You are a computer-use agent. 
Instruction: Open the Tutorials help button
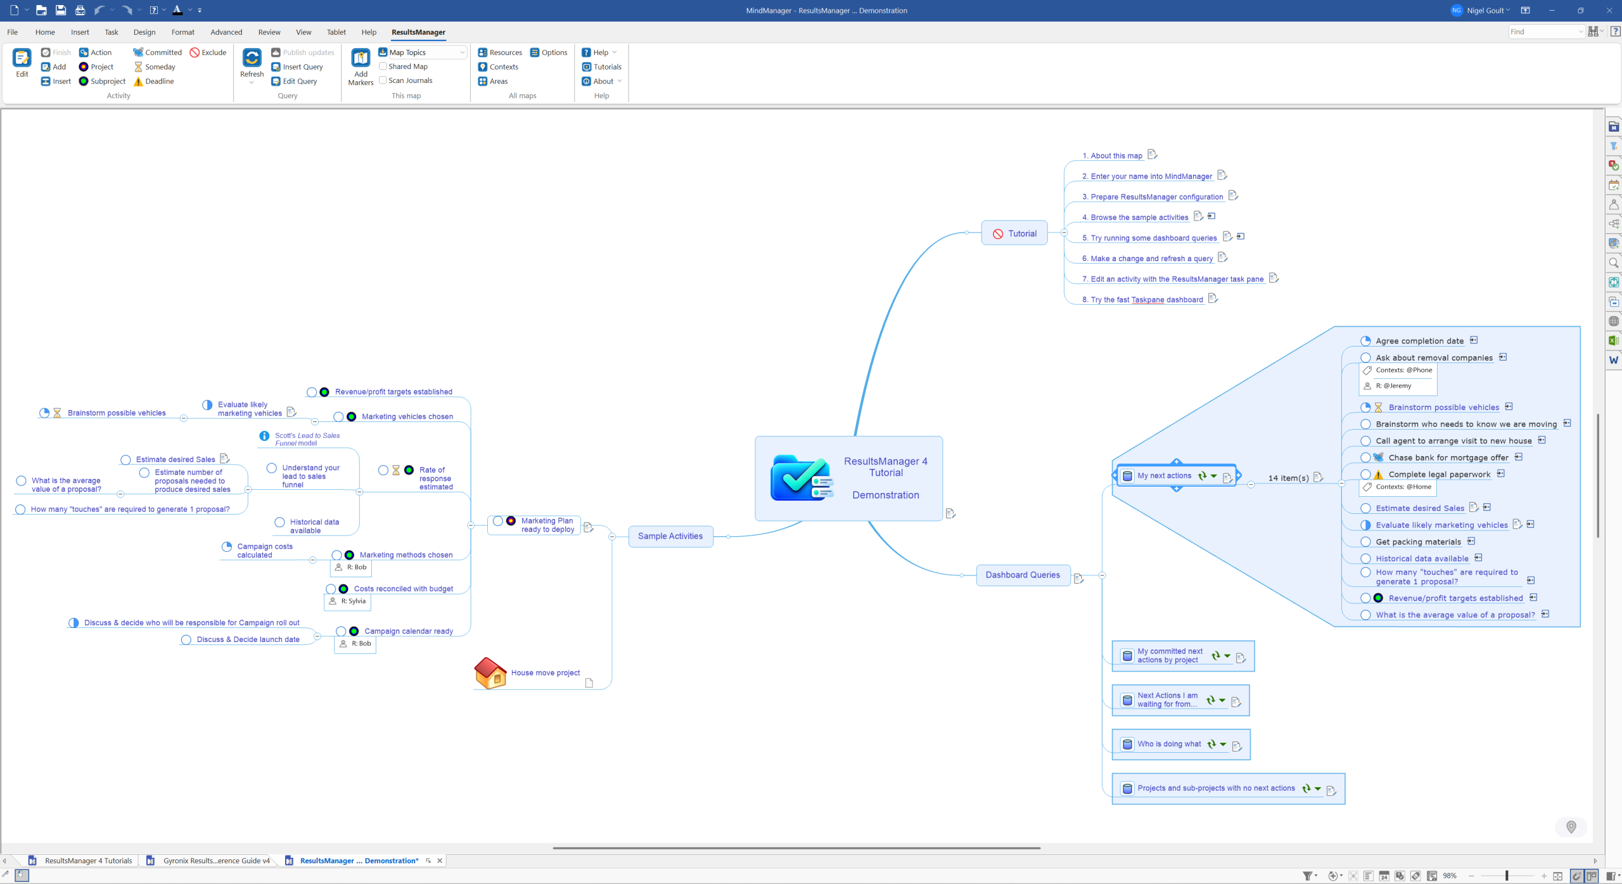click(x=601, y=67)
